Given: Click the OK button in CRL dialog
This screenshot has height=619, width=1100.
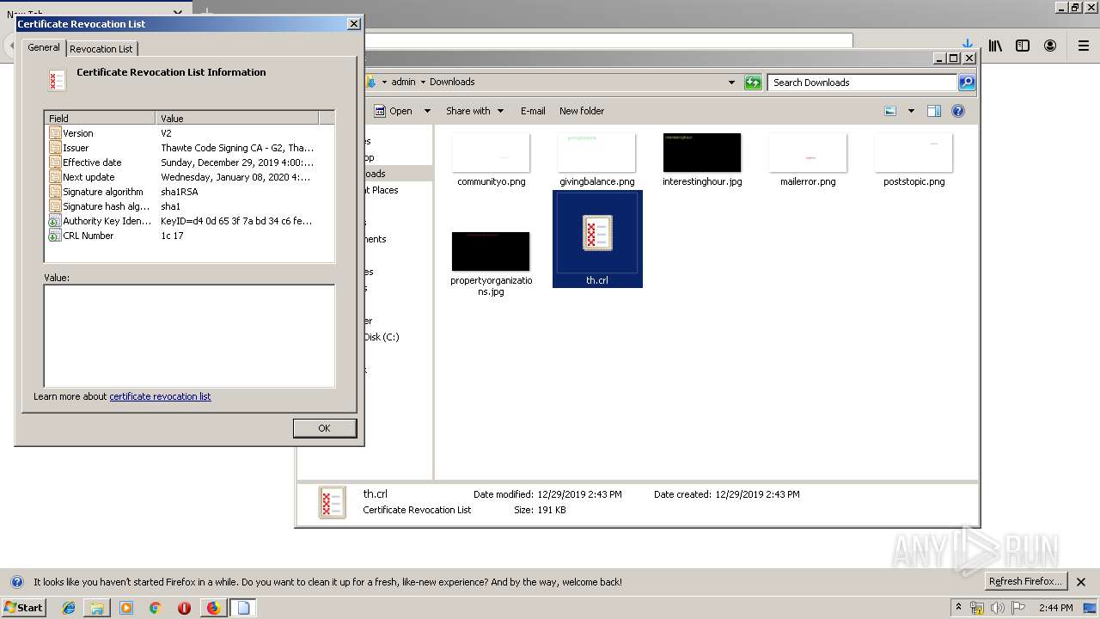Looking at the screenshot, I should (324, 428).
